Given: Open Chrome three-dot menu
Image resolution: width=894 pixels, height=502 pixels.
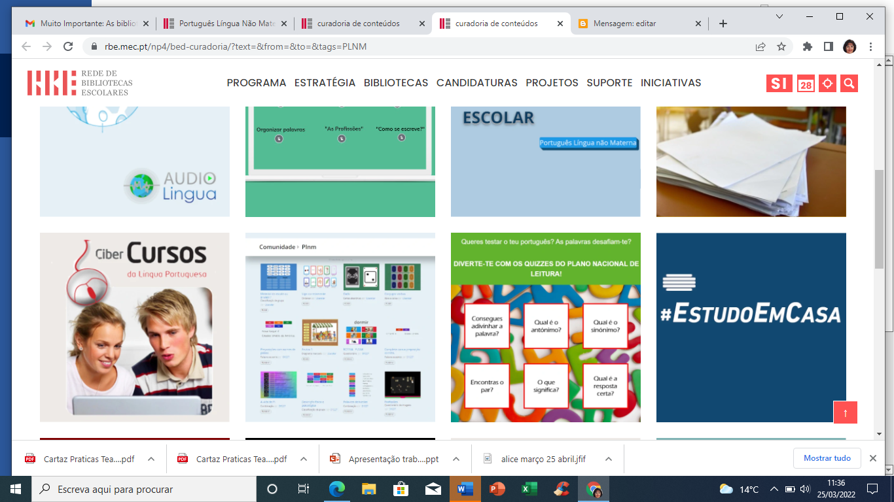Looking at the screenshot, I should (x=870, y=46).
